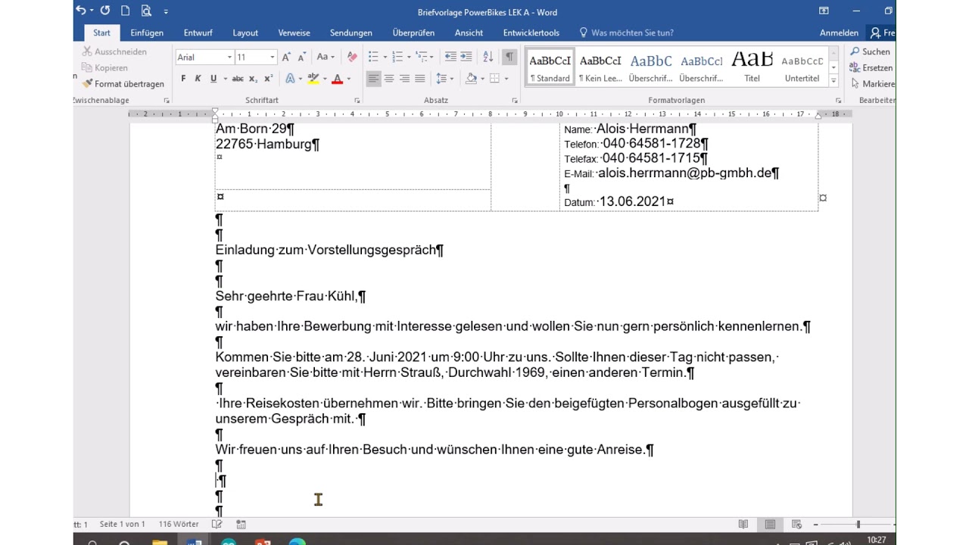Screen dimensions: 969x545
Task: Apply paragraph shading (paint bucket)
Action: (x=472, y=79)
